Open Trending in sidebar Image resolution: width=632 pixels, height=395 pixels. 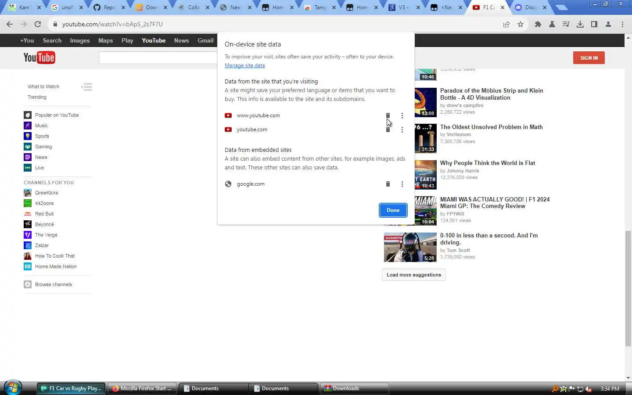(37, 97)
